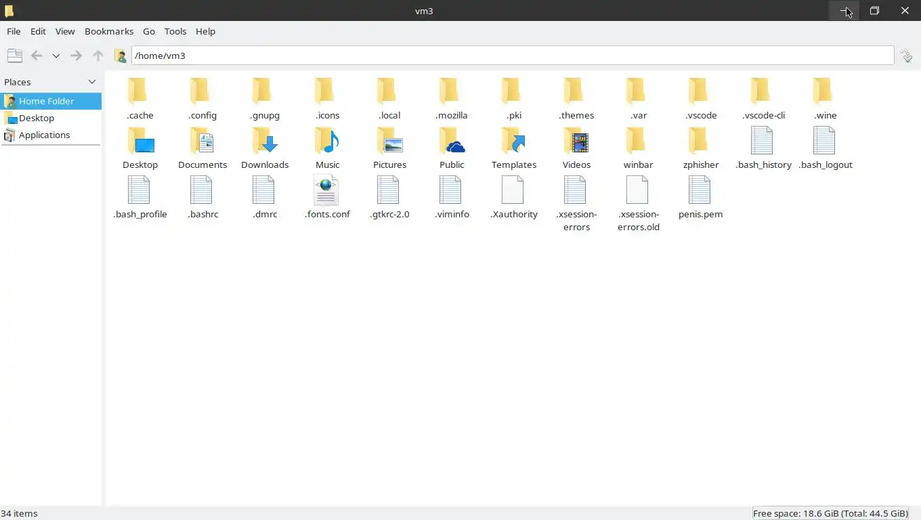Open a new tab via toolbar icon
921x520 pixels.
tap(14, 56)
